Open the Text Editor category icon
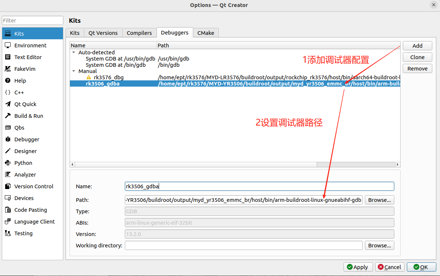 coord(8,57)
